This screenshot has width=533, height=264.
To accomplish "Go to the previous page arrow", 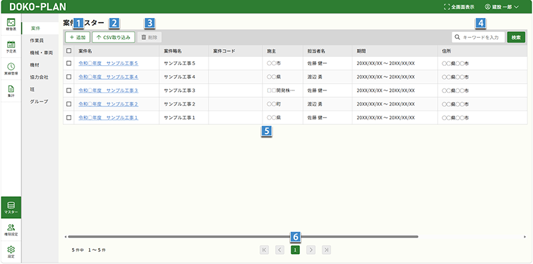I will point(280,250).
